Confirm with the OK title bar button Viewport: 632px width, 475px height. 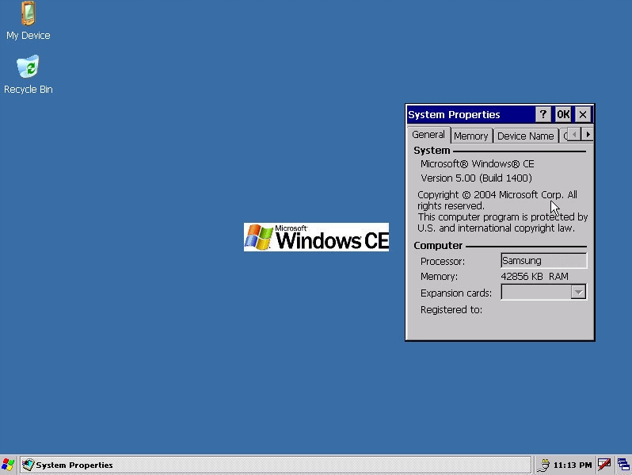tap(563, 115)
